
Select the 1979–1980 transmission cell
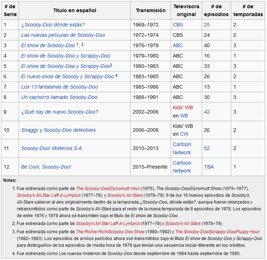151,56
